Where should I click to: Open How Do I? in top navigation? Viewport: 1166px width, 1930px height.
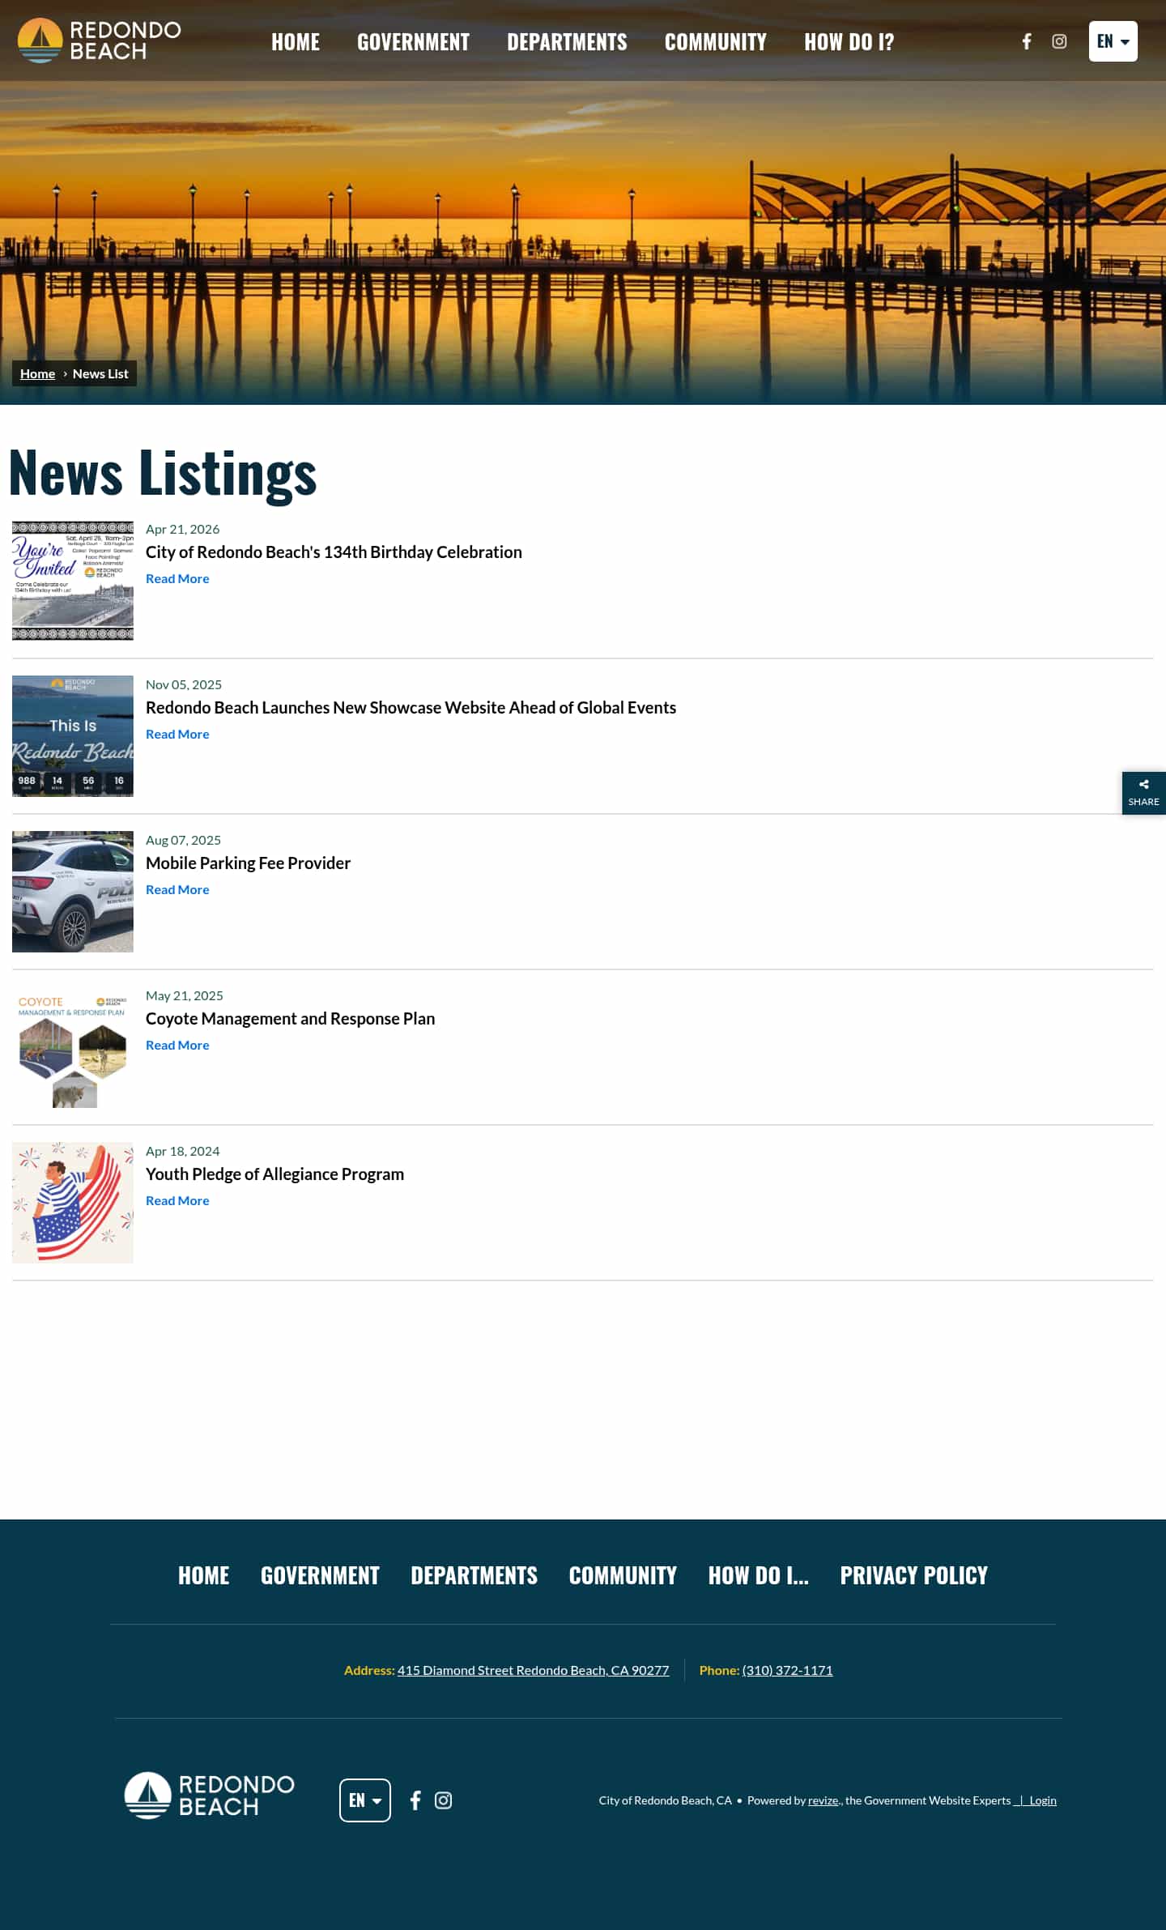tap(849, 42)
